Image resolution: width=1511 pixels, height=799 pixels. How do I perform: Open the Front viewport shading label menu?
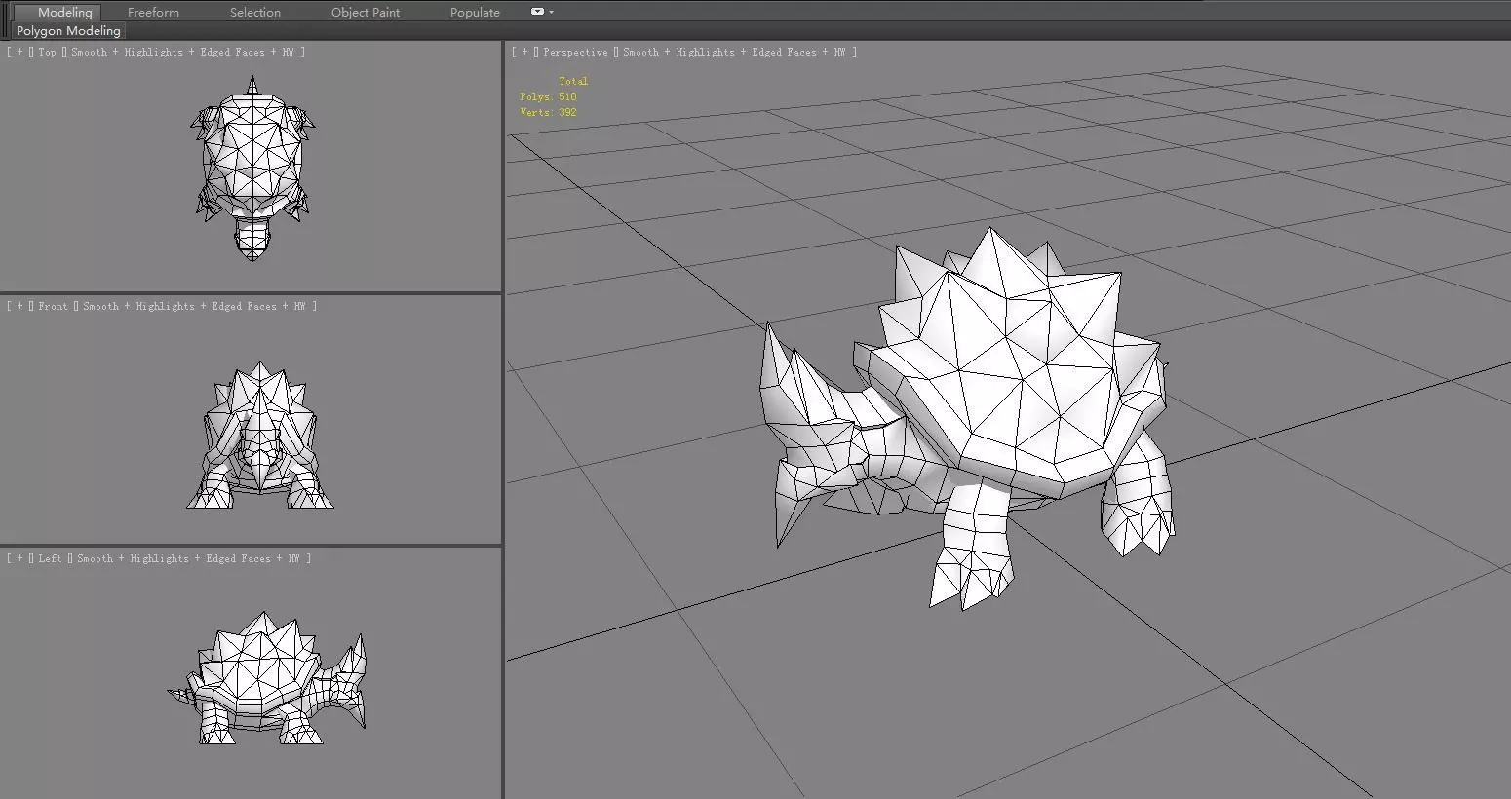pos(194,306)
